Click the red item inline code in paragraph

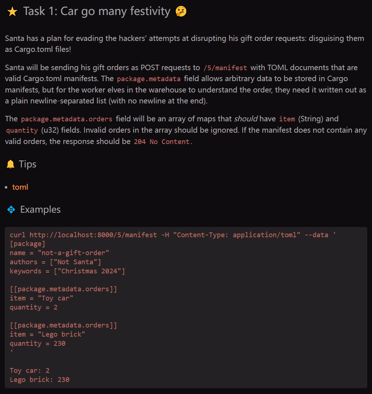[x=287, y=119]
